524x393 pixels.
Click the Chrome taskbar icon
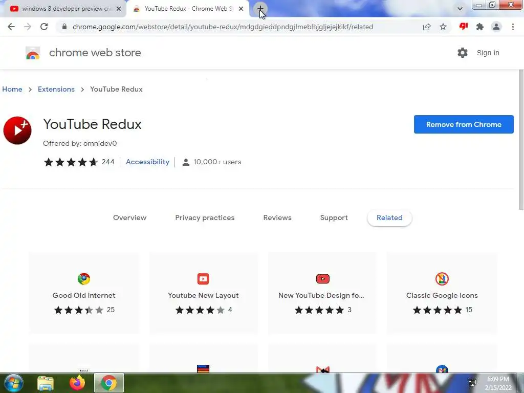[x=109, y=383]
